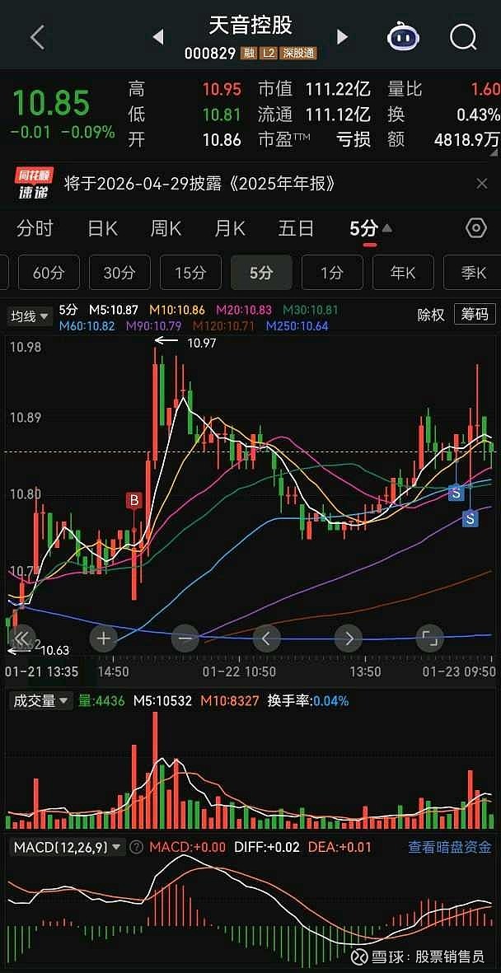Tap the upper S sell marker

click(x=457, y=494)
